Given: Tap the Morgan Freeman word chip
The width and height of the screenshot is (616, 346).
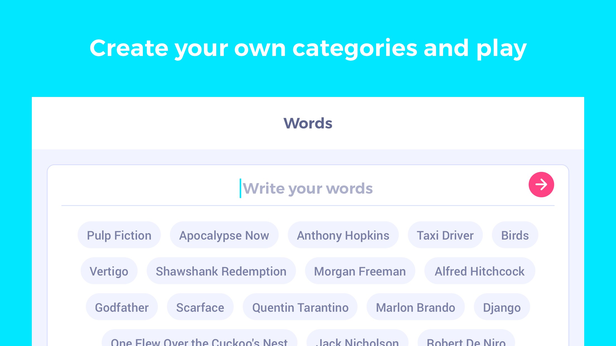Looking at the screenshot, I should point(360,271).
